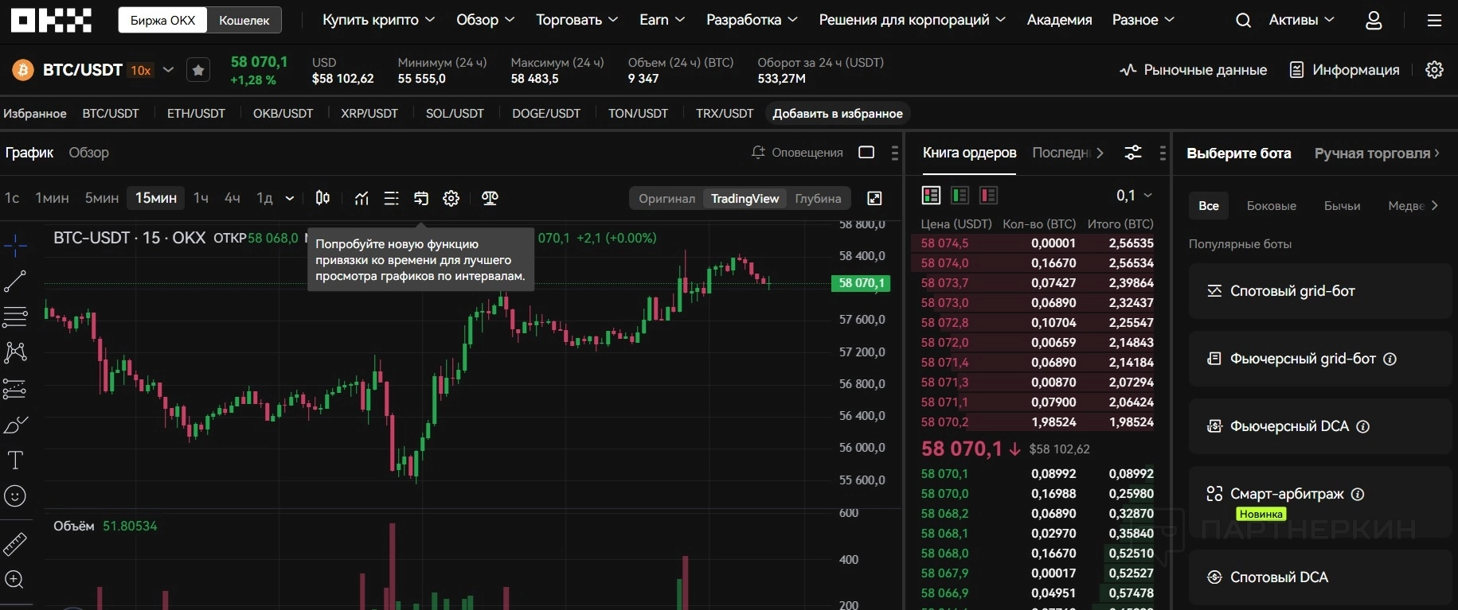Image resolution: width=1458 pixels, height=610 pixels.
Task: Open trading settings gear beside Информация
Action: tap(1434, 70)
